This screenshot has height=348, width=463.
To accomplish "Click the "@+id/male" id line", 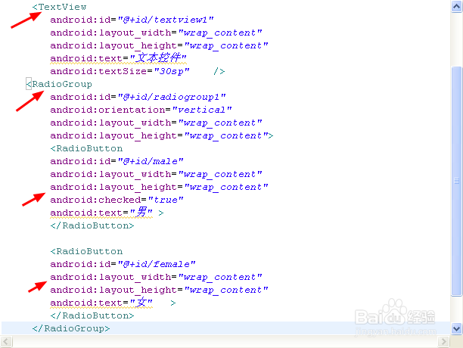I will point(117,161).
